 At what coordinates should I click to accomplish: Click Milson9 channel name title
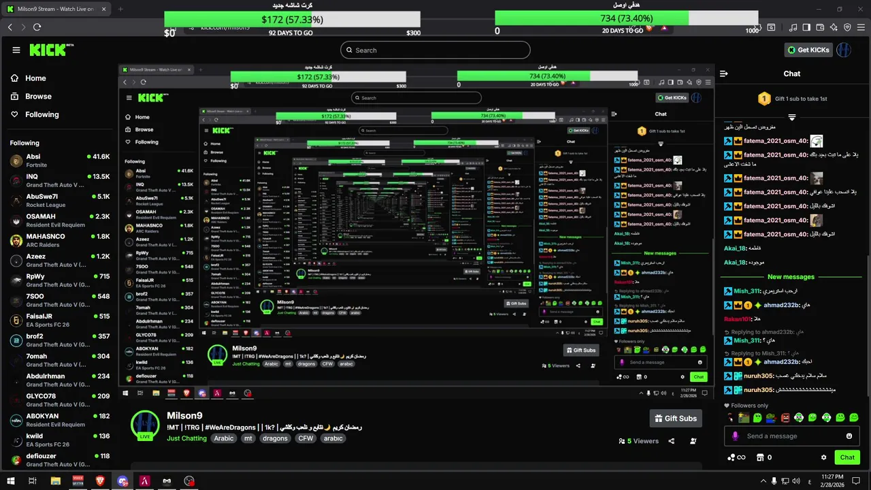coord(184,415)
